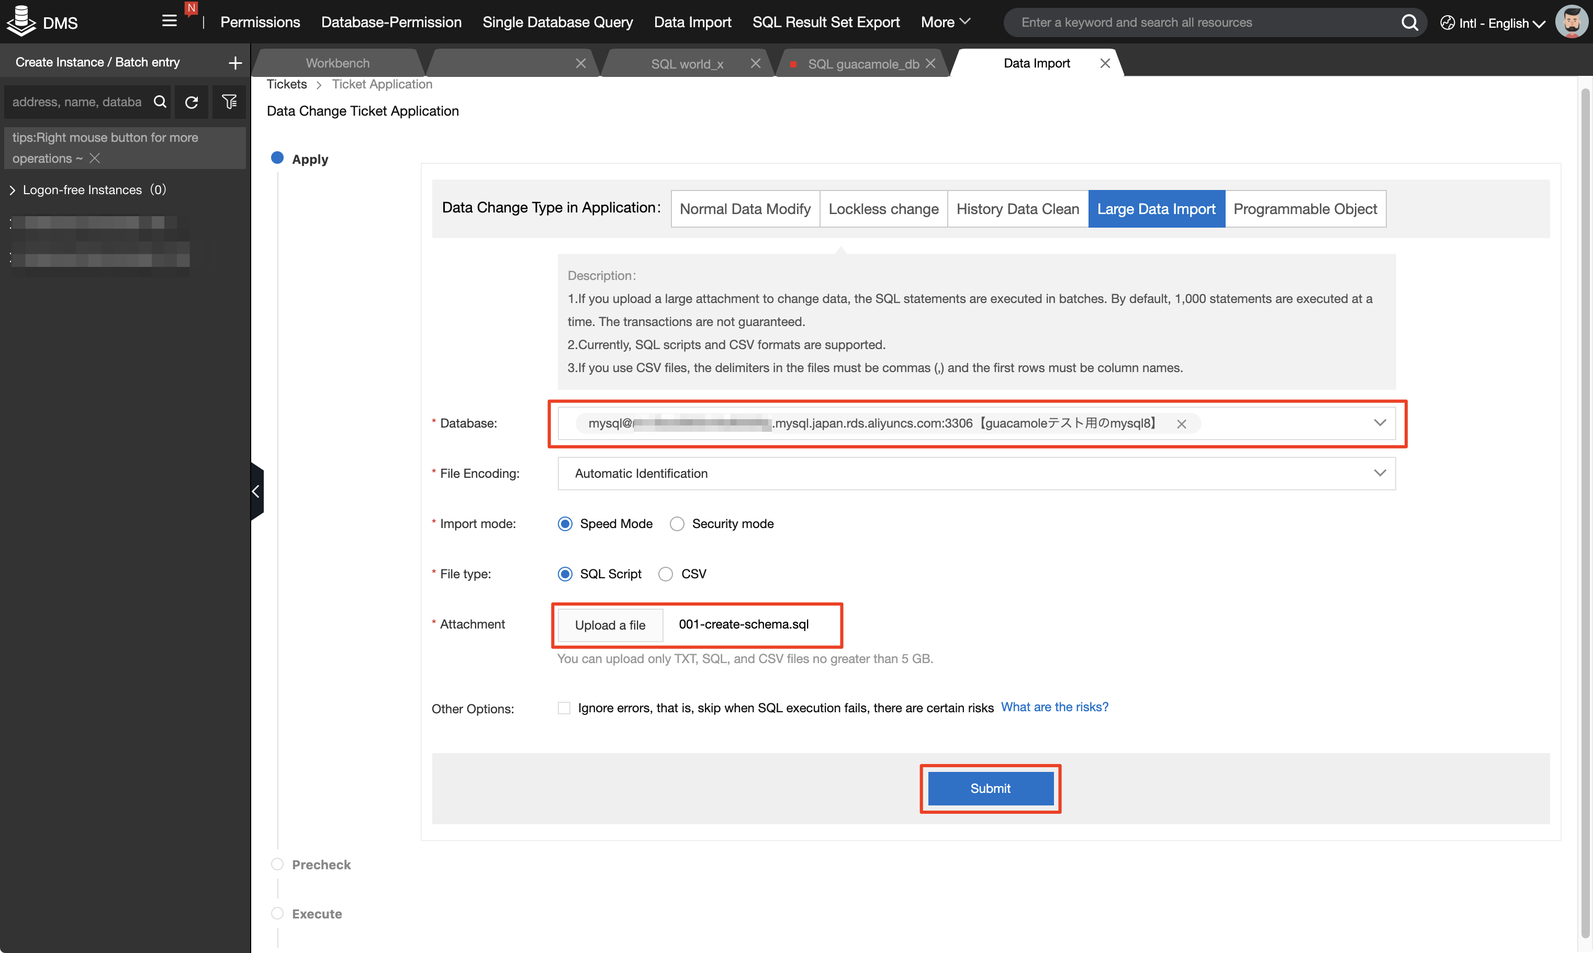Viewport: 1593px width, 953px height.
Task: Choose History Data Clean type
Action: click(1018, 209)
